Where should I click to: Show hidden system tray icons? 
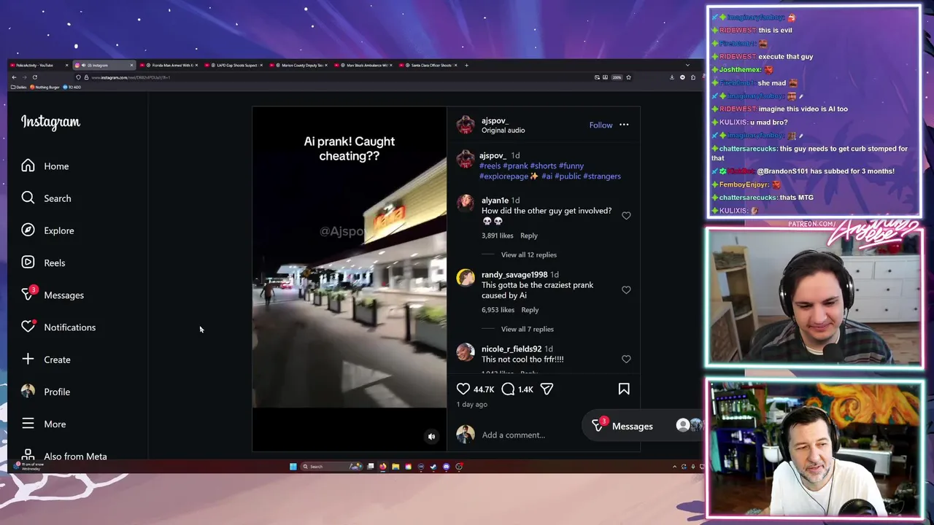[674, 467]
